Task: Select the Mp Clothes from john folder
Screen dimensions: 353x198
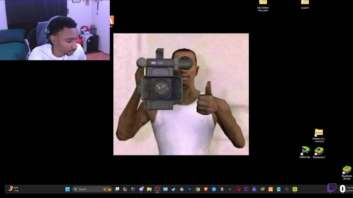Action: 263,5
